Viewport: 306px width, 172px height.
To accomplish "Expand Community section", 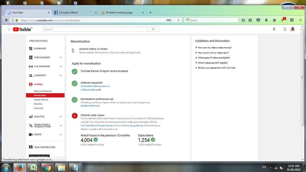I will (60, 75).
